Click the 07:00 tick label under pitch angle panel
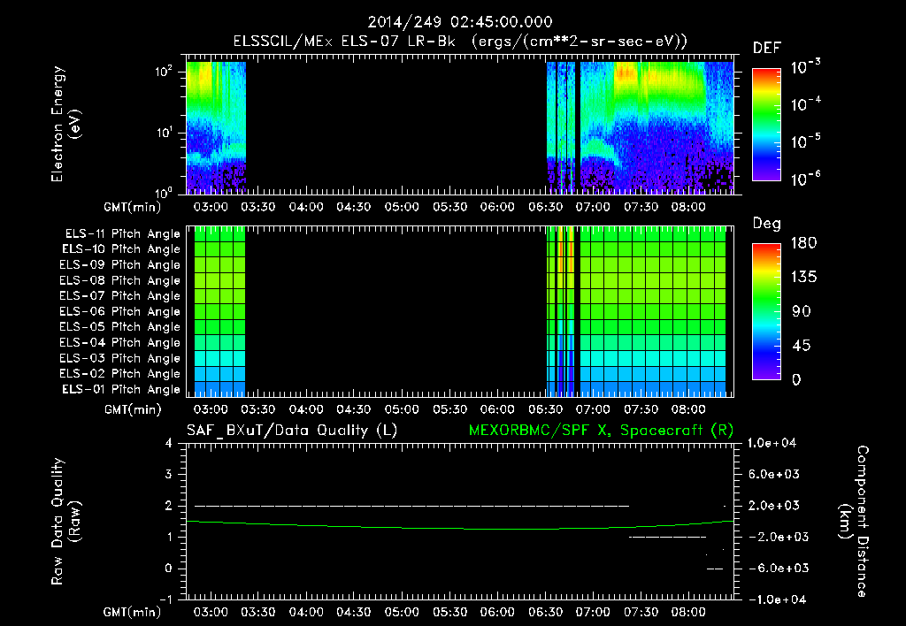The image size is (906, 626). [x=593, y=409]
